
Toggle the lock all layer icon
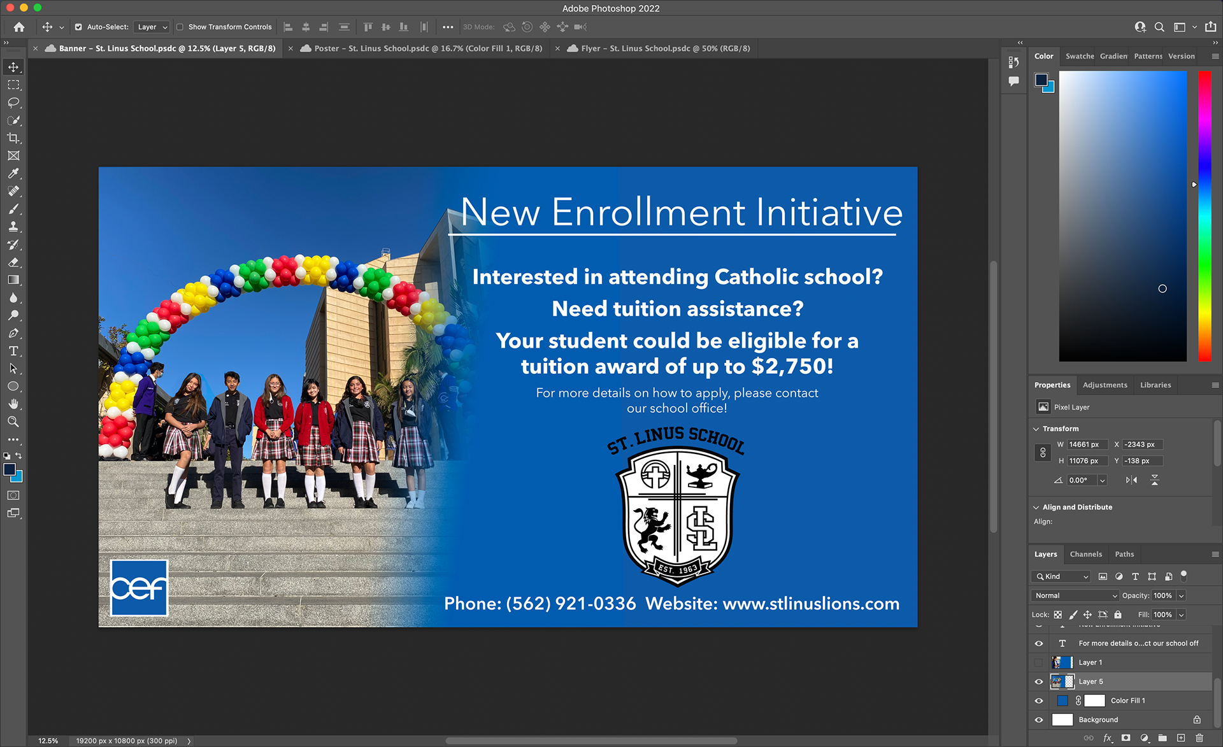pos(1118,615)
